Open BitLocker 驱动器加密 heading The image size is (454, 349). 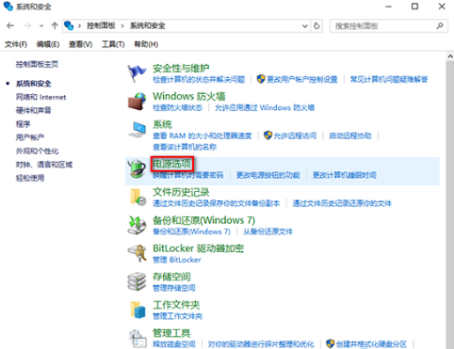click(x=198, y=248)
